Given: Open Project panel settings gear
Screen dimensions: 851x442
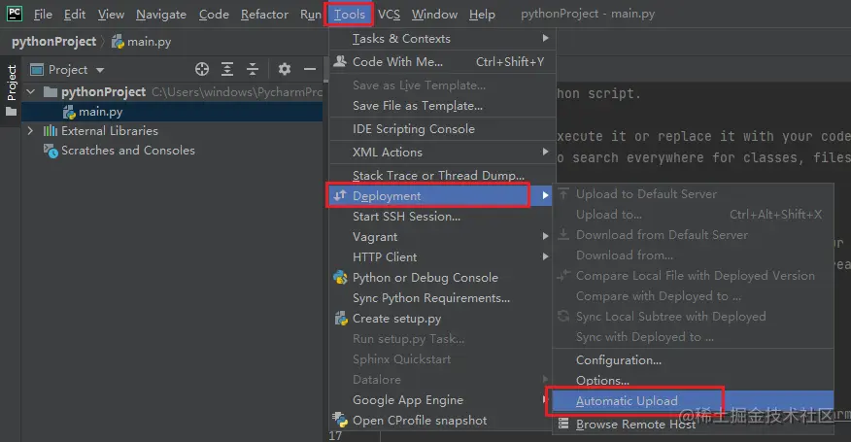Looking at the screenshot, I should [285, 69].
